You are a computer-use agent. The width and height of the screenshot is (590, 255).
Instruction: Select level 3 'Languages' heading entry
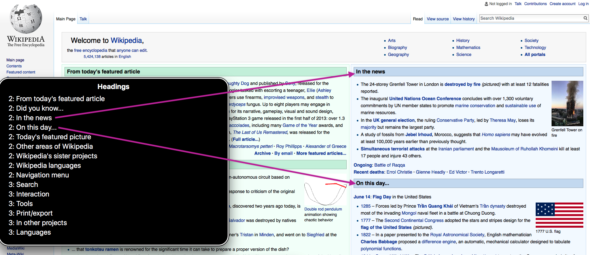30,232
